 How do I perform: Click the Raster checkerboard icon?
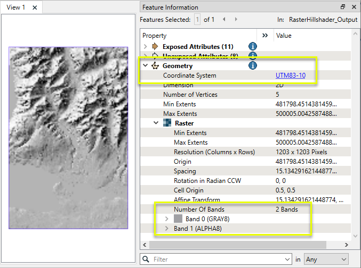pyautogui.click(x=168, y=123)
